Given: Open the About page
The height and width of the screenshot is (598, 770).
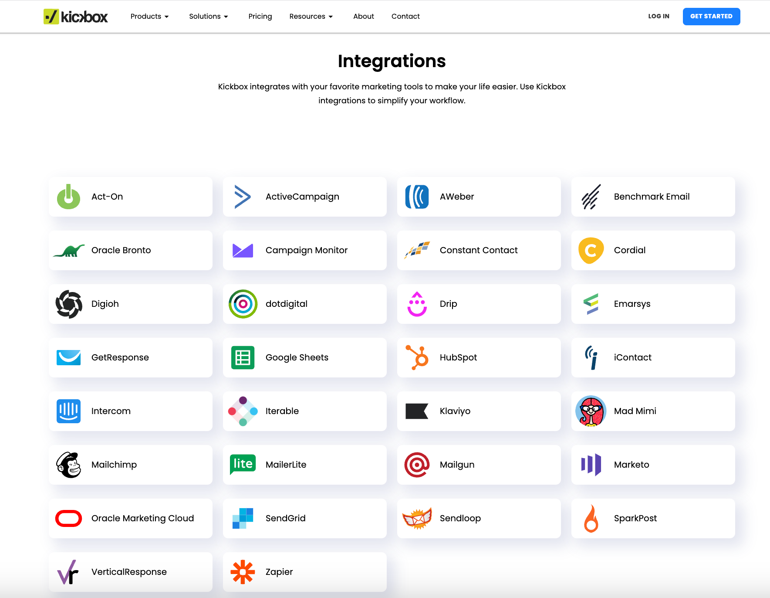Looking at the screenshot, I should pos(363,17).
